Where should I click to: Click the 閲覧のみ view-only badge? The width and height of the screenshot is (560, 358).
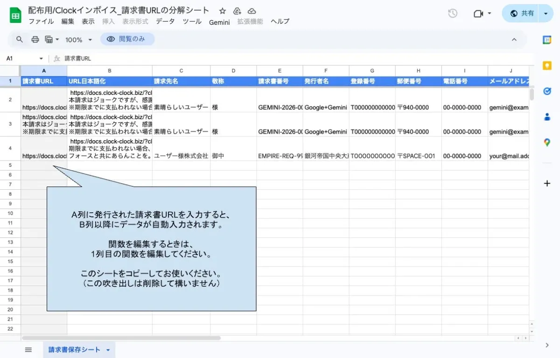pyautogui.click(x=127, y=39)
